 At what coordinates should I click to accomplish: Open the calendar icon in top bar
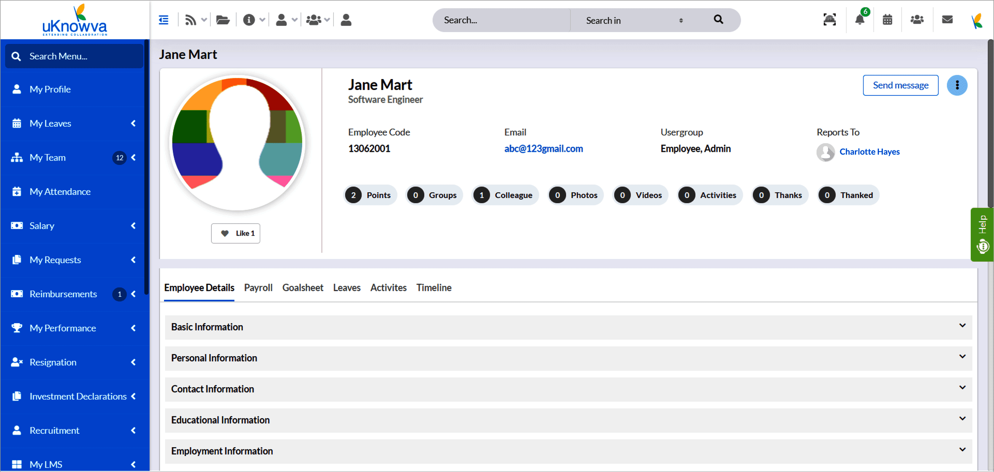tap(887, 20)
